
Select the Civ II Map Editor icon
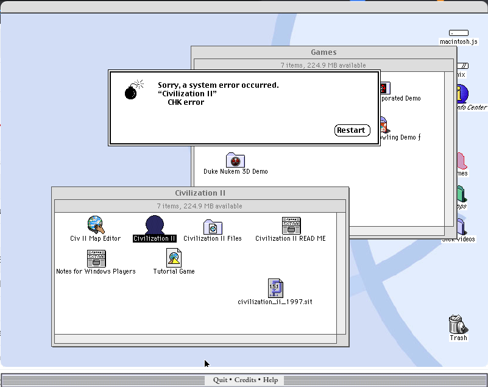pos(96,224)
